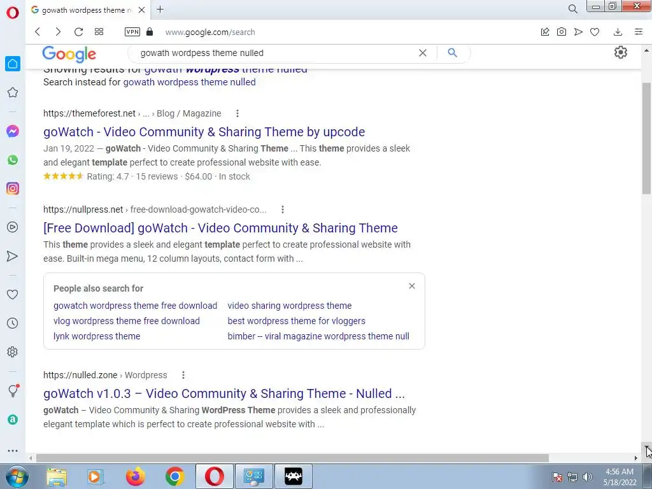The width and height of the screenshot is (652, 489).
Task: Open Instagram in the sidebar
Action: pos(13,188)
